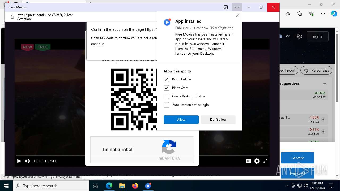The width and height of the screenshot is (340, 191).
Task: Play the video
Action: (19, 161)
